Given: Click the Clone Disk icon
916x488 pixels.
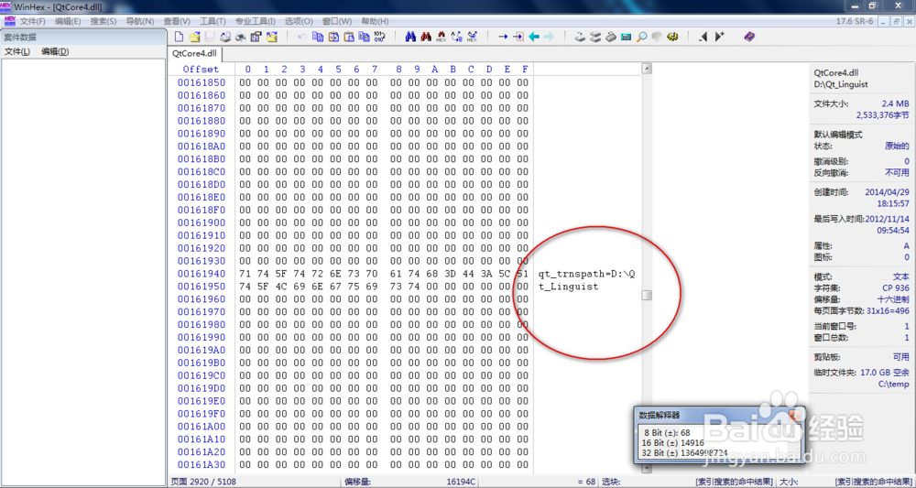Looking at the screenshot, I should [x=595, y=37].
